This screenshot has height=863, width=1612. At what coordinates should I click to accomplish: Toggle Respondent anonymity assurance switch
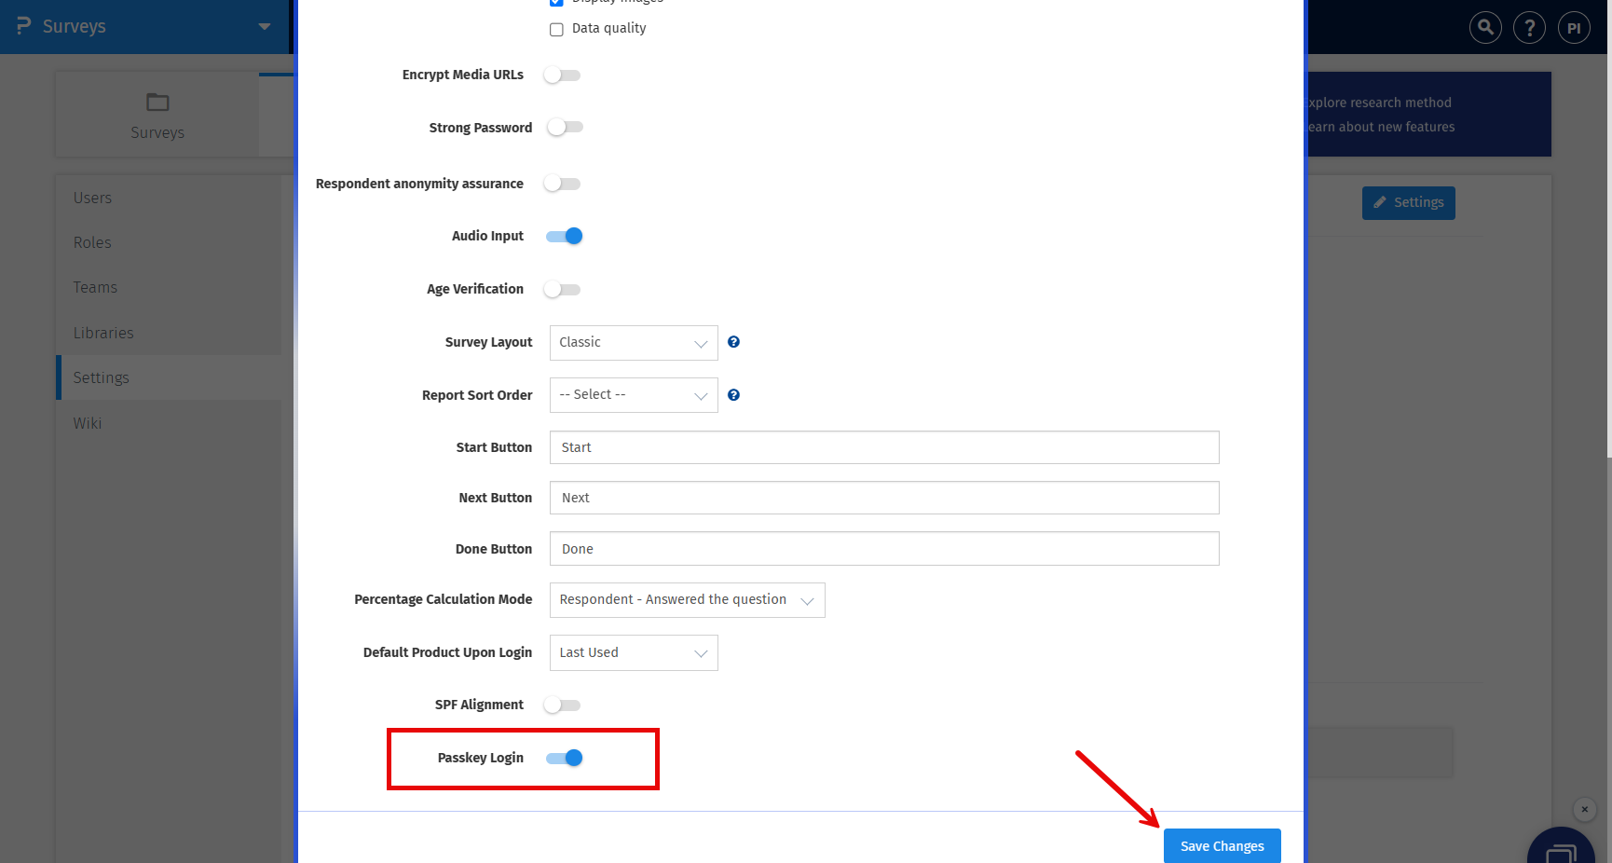point(563,184)
